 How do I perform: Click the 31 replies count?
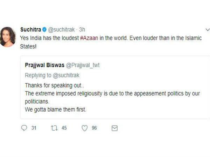pyautogui.click(x=34, y=128)
